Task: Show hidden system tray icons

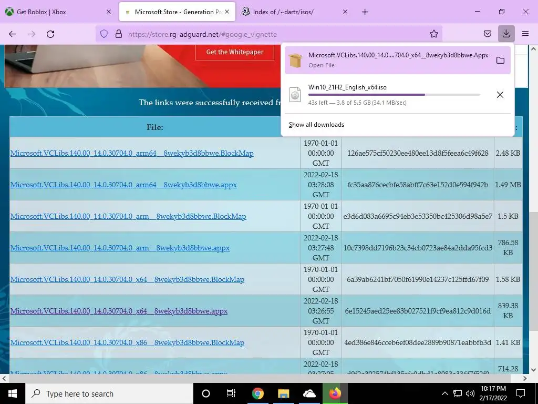Action: pos(444,393)
